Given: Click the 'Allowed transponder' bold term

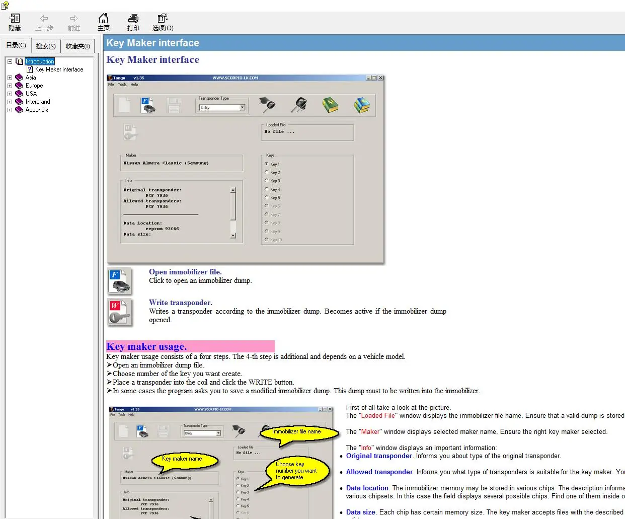Looking at the screenshot, I should [x=379, y=472].
